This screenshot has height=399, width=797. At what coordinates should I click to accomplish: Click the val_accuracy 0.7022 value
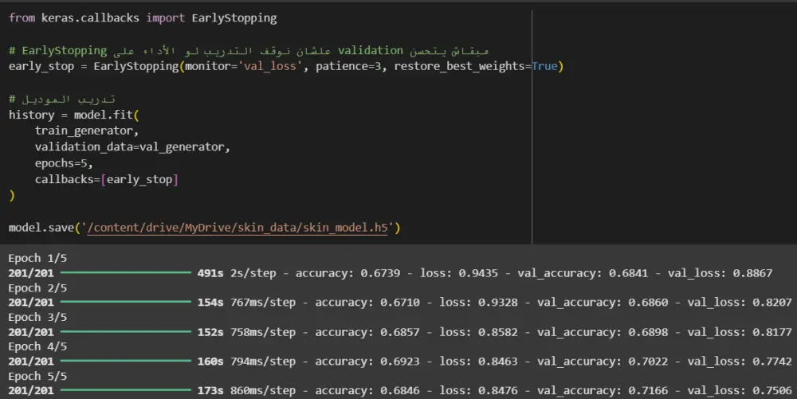[648, 362]
